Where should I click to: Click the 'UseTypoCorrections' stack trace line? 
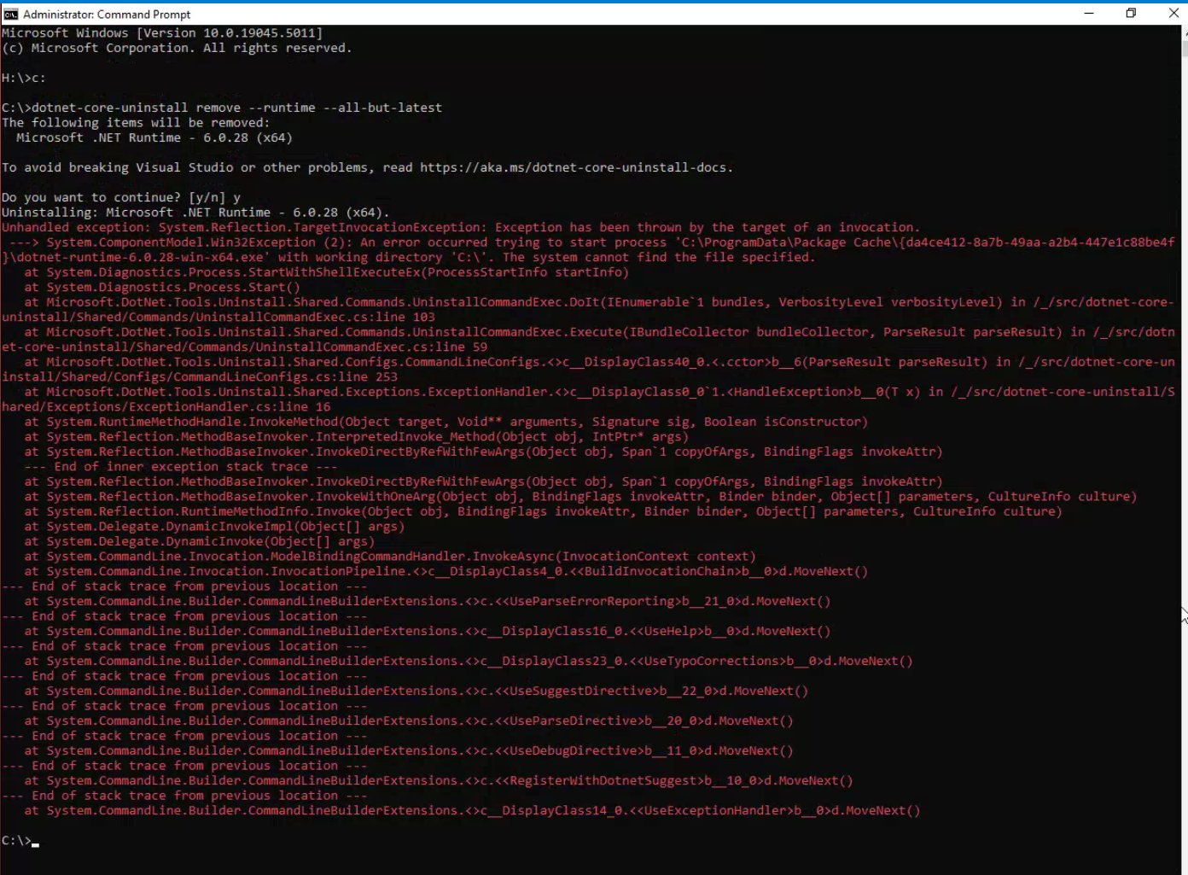pyautogui.click(x=469, y=661)
